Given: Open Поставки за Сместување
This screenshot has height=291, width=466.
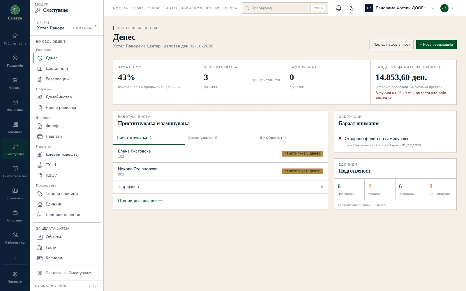Looking at the screenshot, I should (x=67, y=273).
